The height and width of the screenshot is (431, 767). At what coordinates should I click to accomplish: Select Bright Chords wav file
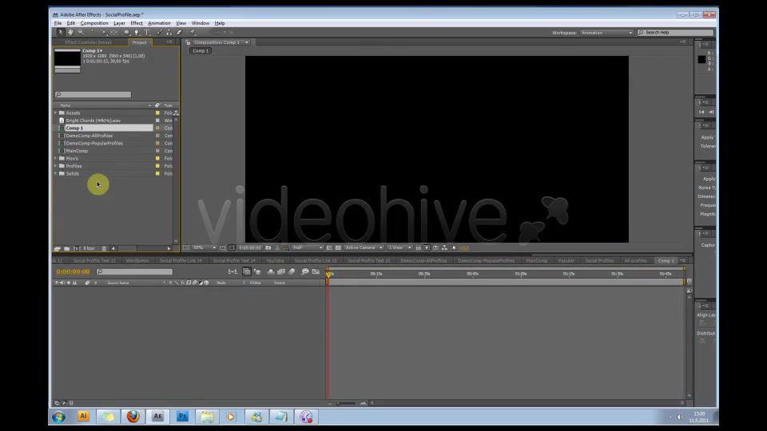[93, 121]
